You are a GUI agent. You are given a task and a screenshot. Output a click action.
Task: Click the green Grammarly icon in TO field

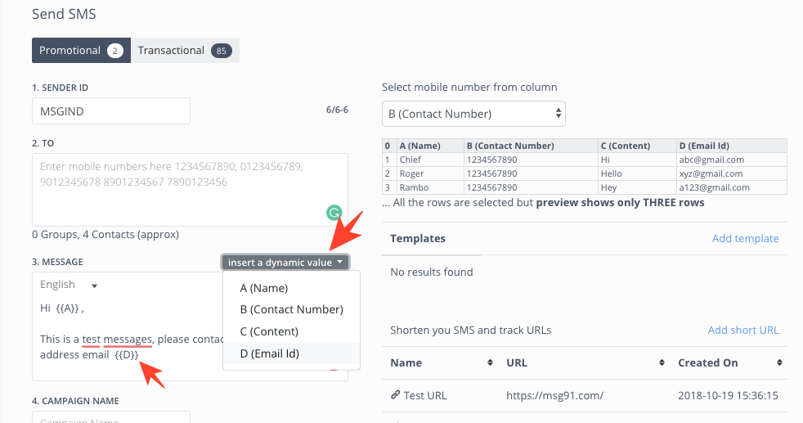tap(334, 213)
